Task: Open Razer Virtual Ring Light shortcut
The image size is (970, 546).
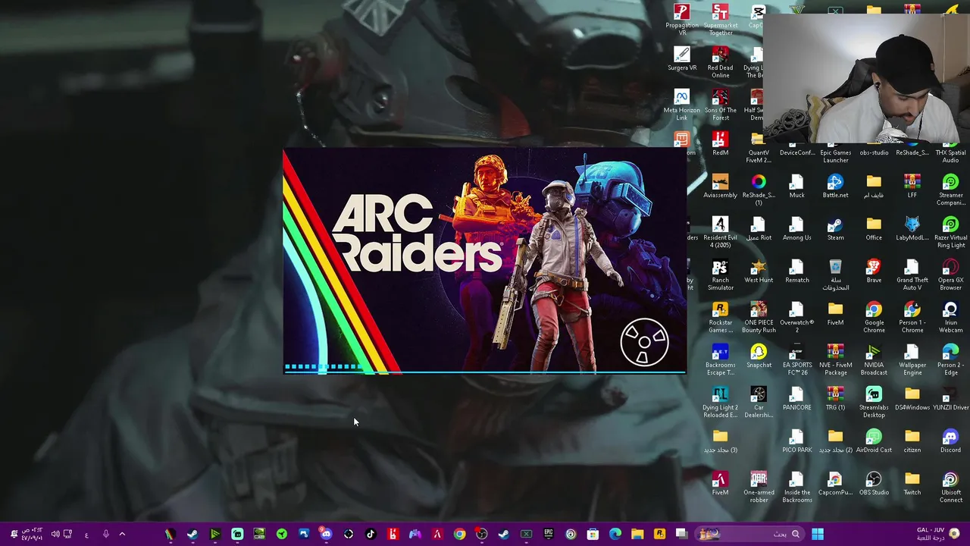Action: pos(950,231)
